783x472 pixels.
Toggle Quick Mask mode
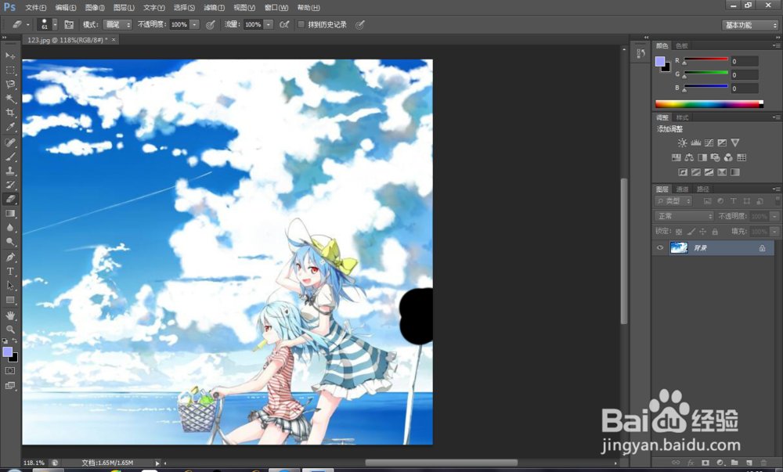coord(10,371)
